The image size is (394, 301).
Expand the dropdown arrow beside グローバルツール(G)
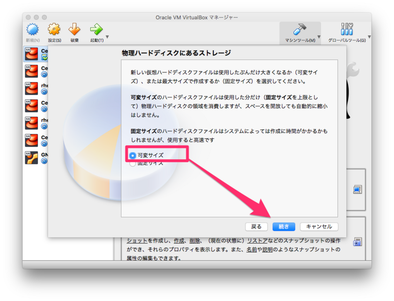click(x=369, y=37)
